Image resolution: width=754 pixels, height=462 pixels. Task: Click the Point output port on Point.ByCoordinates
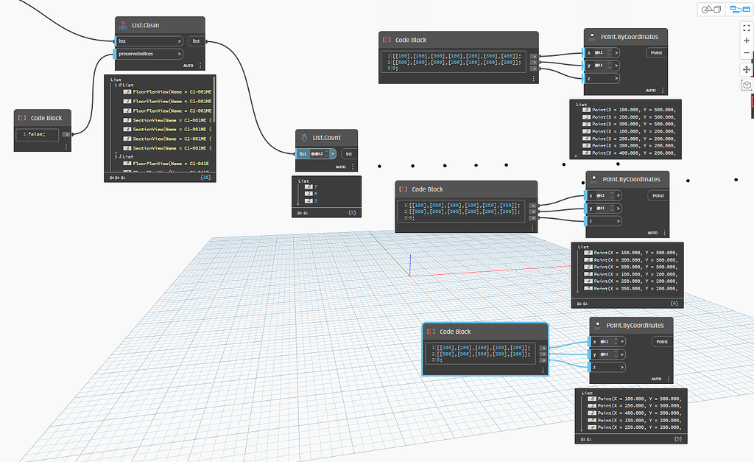point(657,52)
